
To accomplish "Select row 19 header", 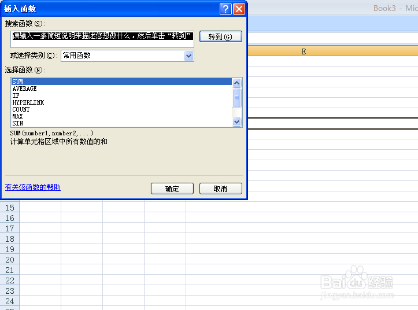I will coord(10,249).
